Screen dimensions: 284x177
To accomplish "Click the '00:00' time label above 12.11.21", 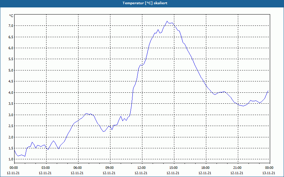I will point(14,168).
